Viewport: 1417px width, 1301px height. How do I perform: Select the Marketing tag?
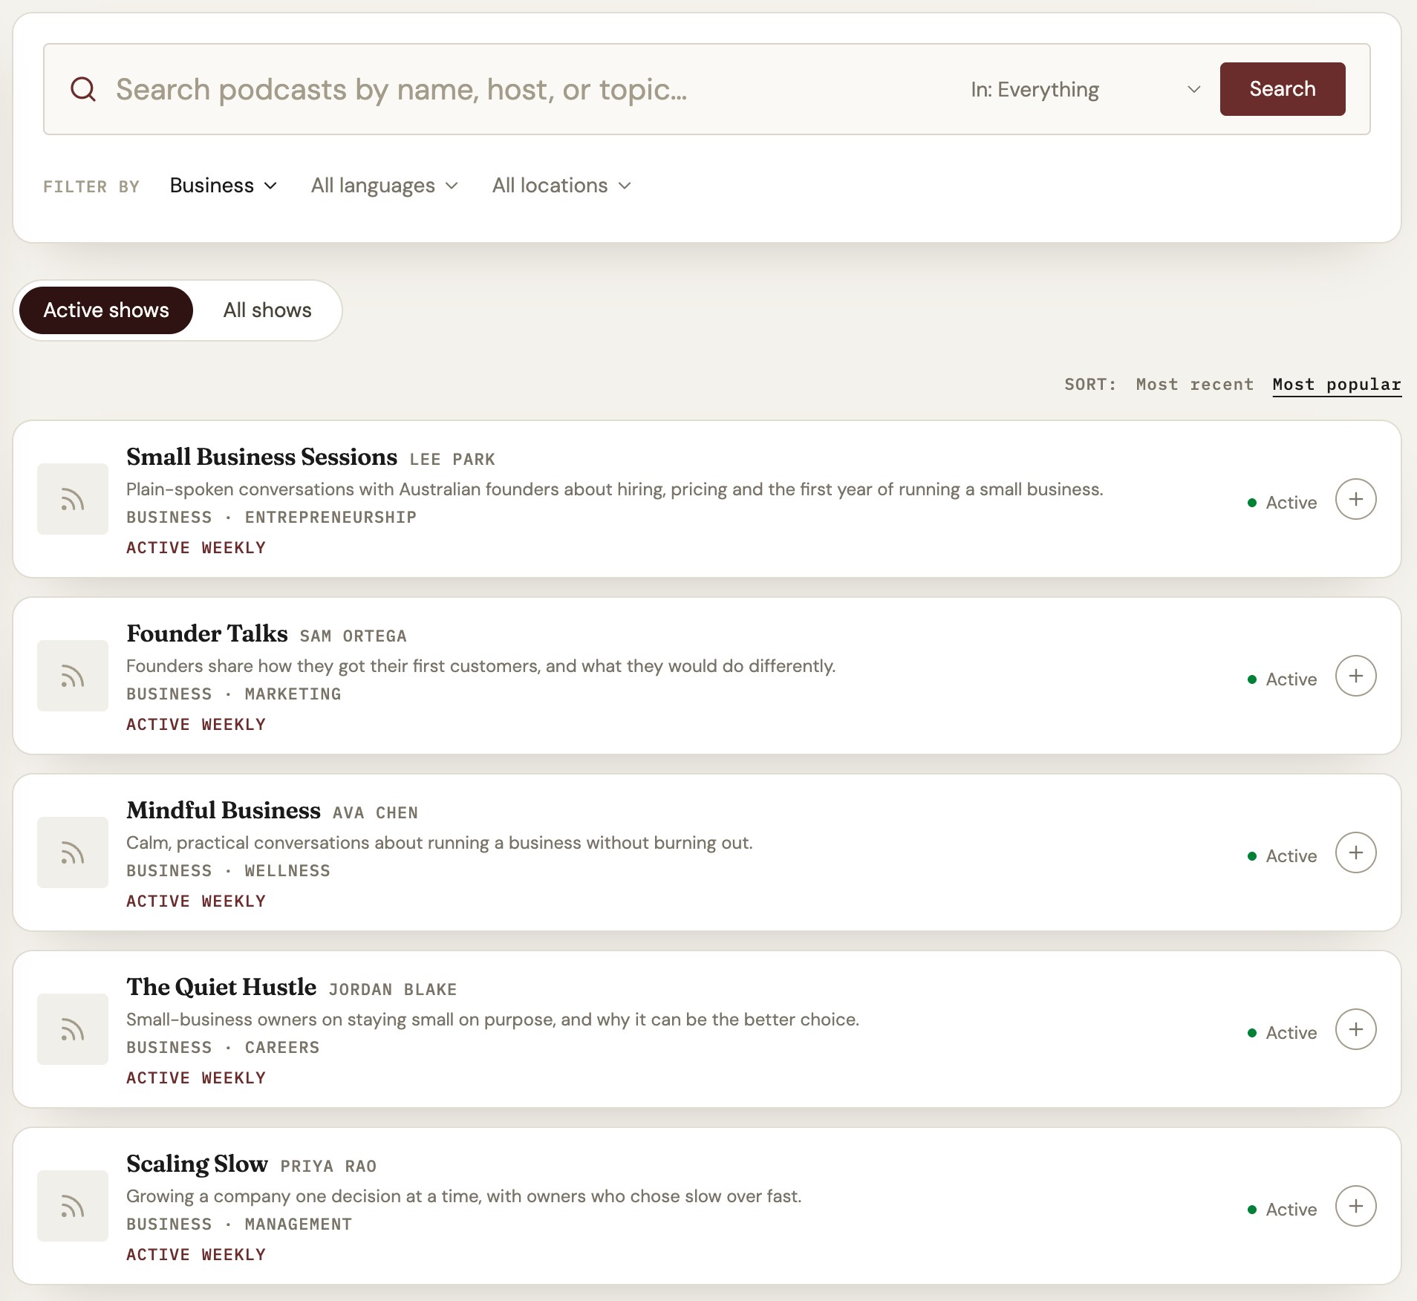(293, 694)
